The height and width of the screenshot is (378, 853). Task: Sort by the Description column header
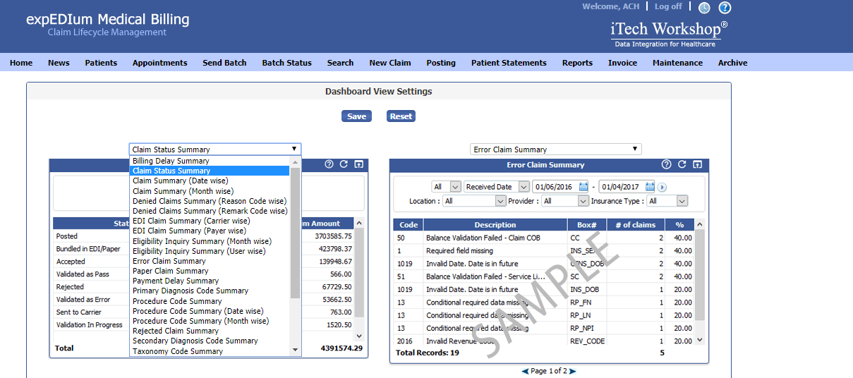[x=495, y=225]
